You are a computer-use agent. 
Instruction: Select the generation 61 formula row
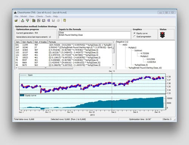tap(64, 63)
